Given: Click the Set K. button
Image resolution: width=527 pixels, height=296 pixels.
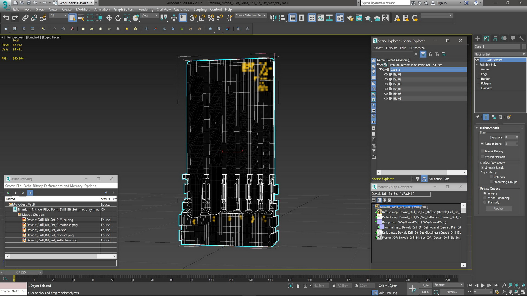Looking at the screenshot, I should pos(425,292).
